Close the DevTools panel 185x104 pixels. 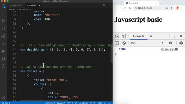[181, 36]
